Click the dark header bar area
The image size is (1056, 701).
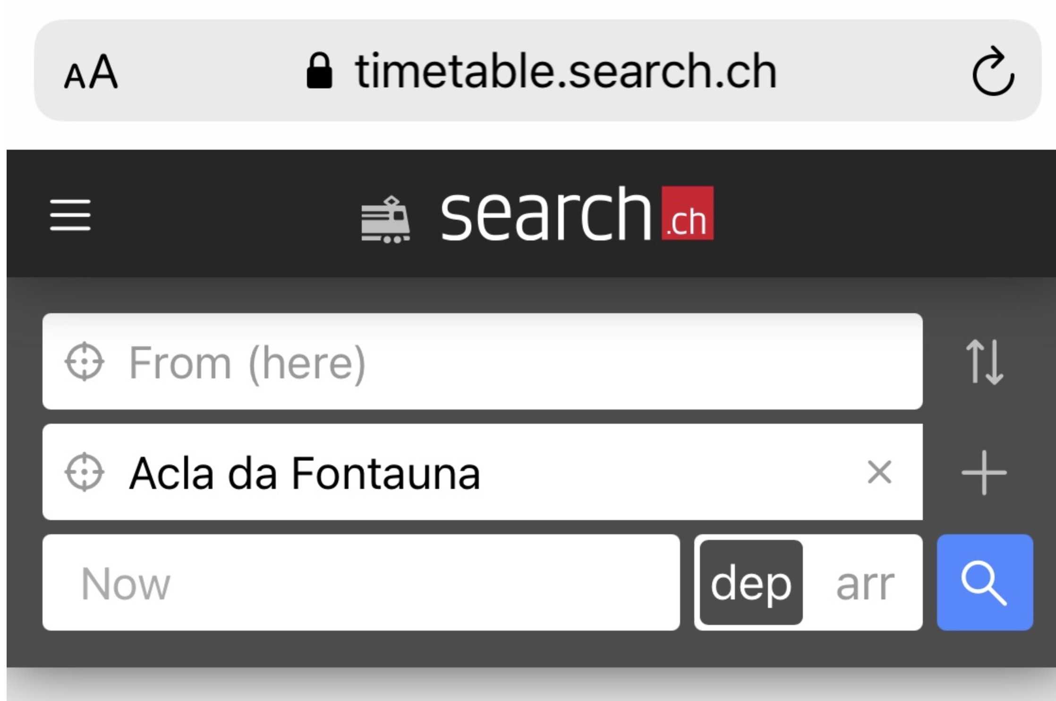click(x=531, y=214)
